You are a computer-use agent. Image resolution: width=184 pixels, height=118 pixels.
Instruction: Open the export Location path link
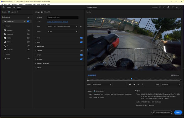tap(57, 22)
